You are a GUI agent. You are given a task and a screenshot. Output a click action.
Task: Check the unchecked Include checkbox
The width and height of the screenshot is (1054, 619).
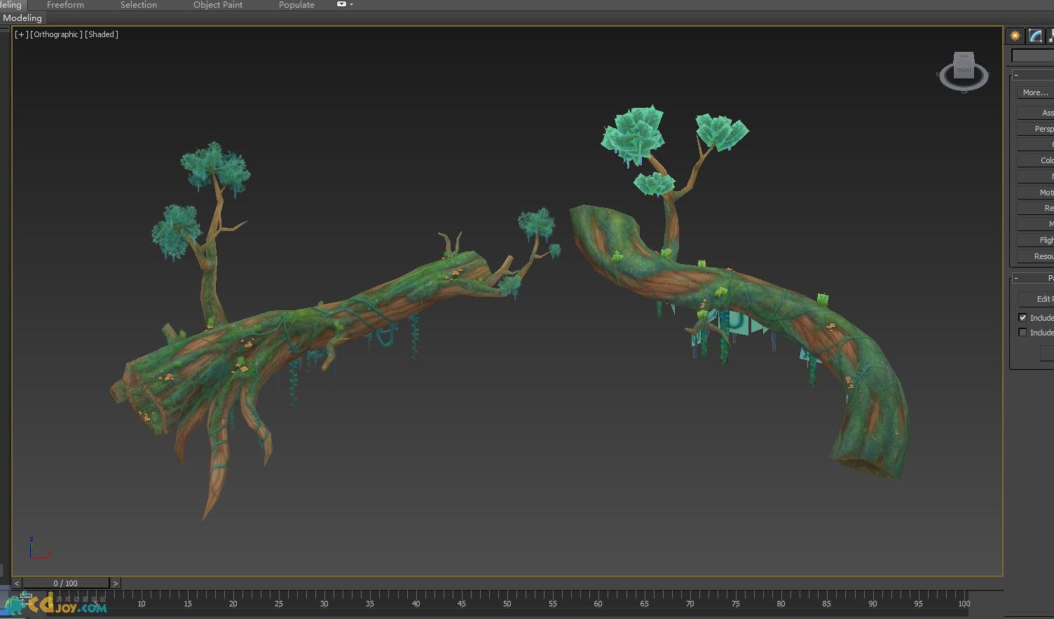click(1022, 332)
